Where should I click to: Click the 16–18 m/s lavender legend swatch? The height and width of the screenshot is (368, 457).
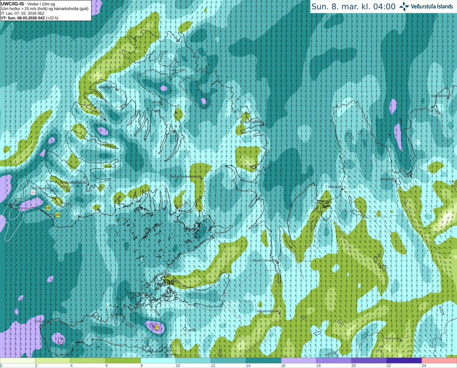tap(299, 360)
